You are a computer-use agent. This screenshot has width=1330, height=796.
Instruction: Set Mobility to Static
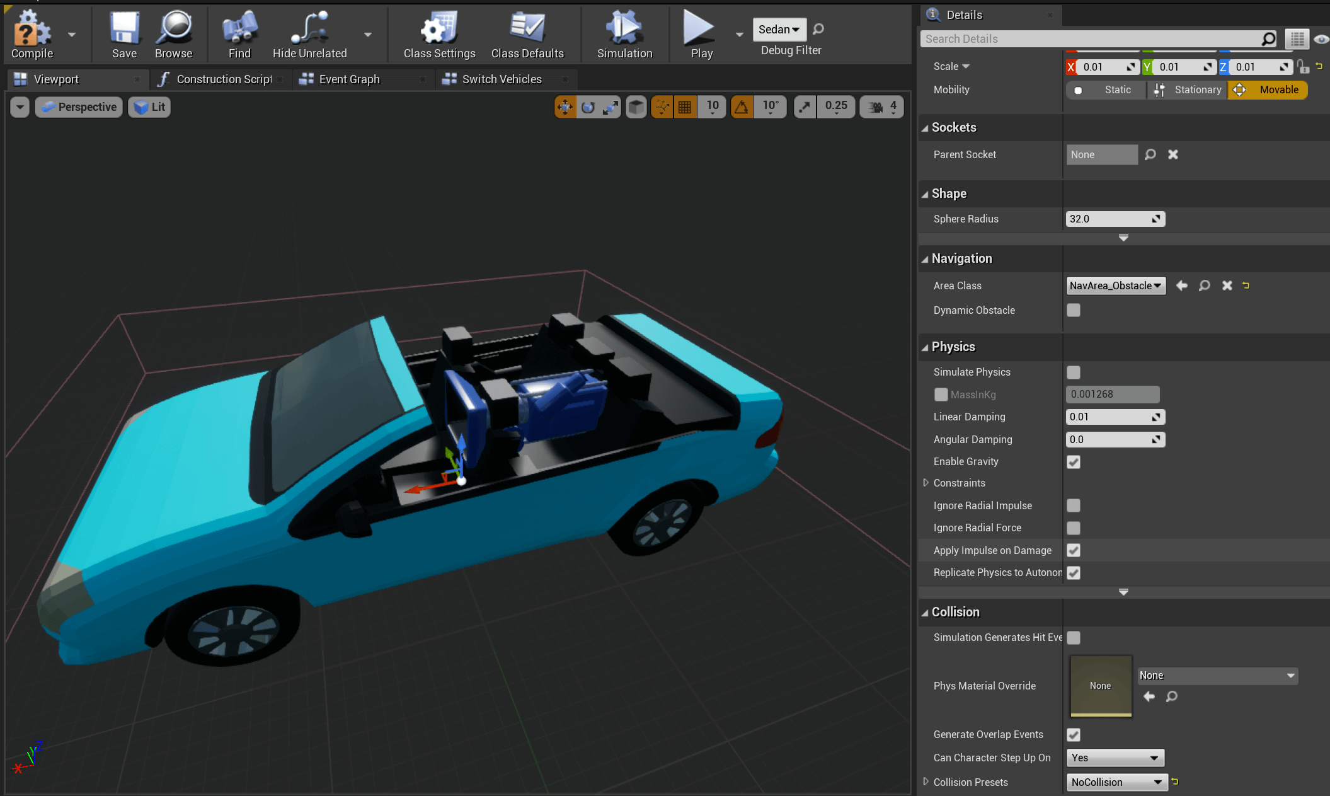[1106, 90]
